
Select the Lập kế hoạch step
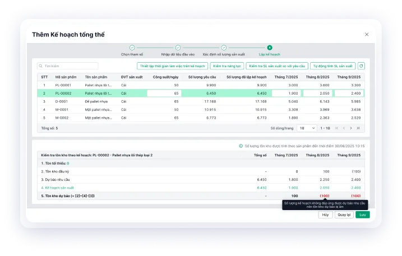[x=270, y=48]
